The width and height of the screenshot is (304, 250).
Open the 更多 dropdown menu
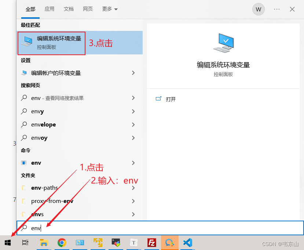[109, 9]
